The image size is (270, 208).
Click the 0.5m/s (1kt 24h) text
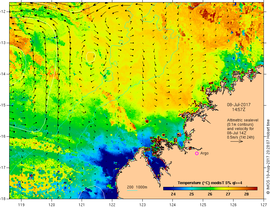pyautogui.click(x=241, y=137)
